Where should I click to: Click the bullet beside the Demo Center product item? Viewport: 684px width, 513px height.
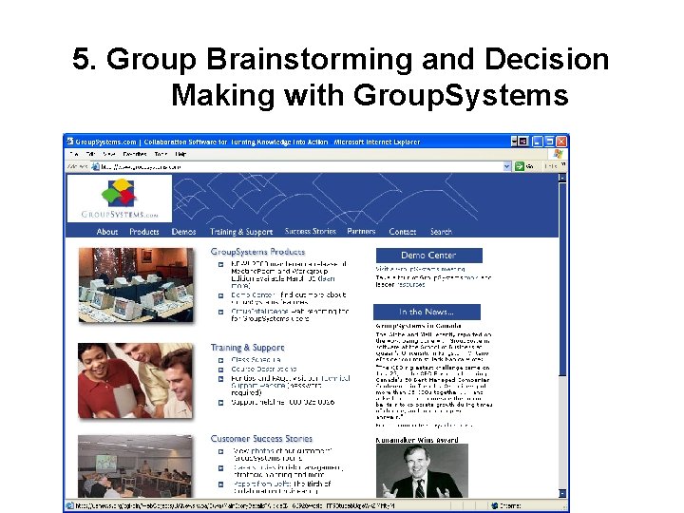point(220,295)
